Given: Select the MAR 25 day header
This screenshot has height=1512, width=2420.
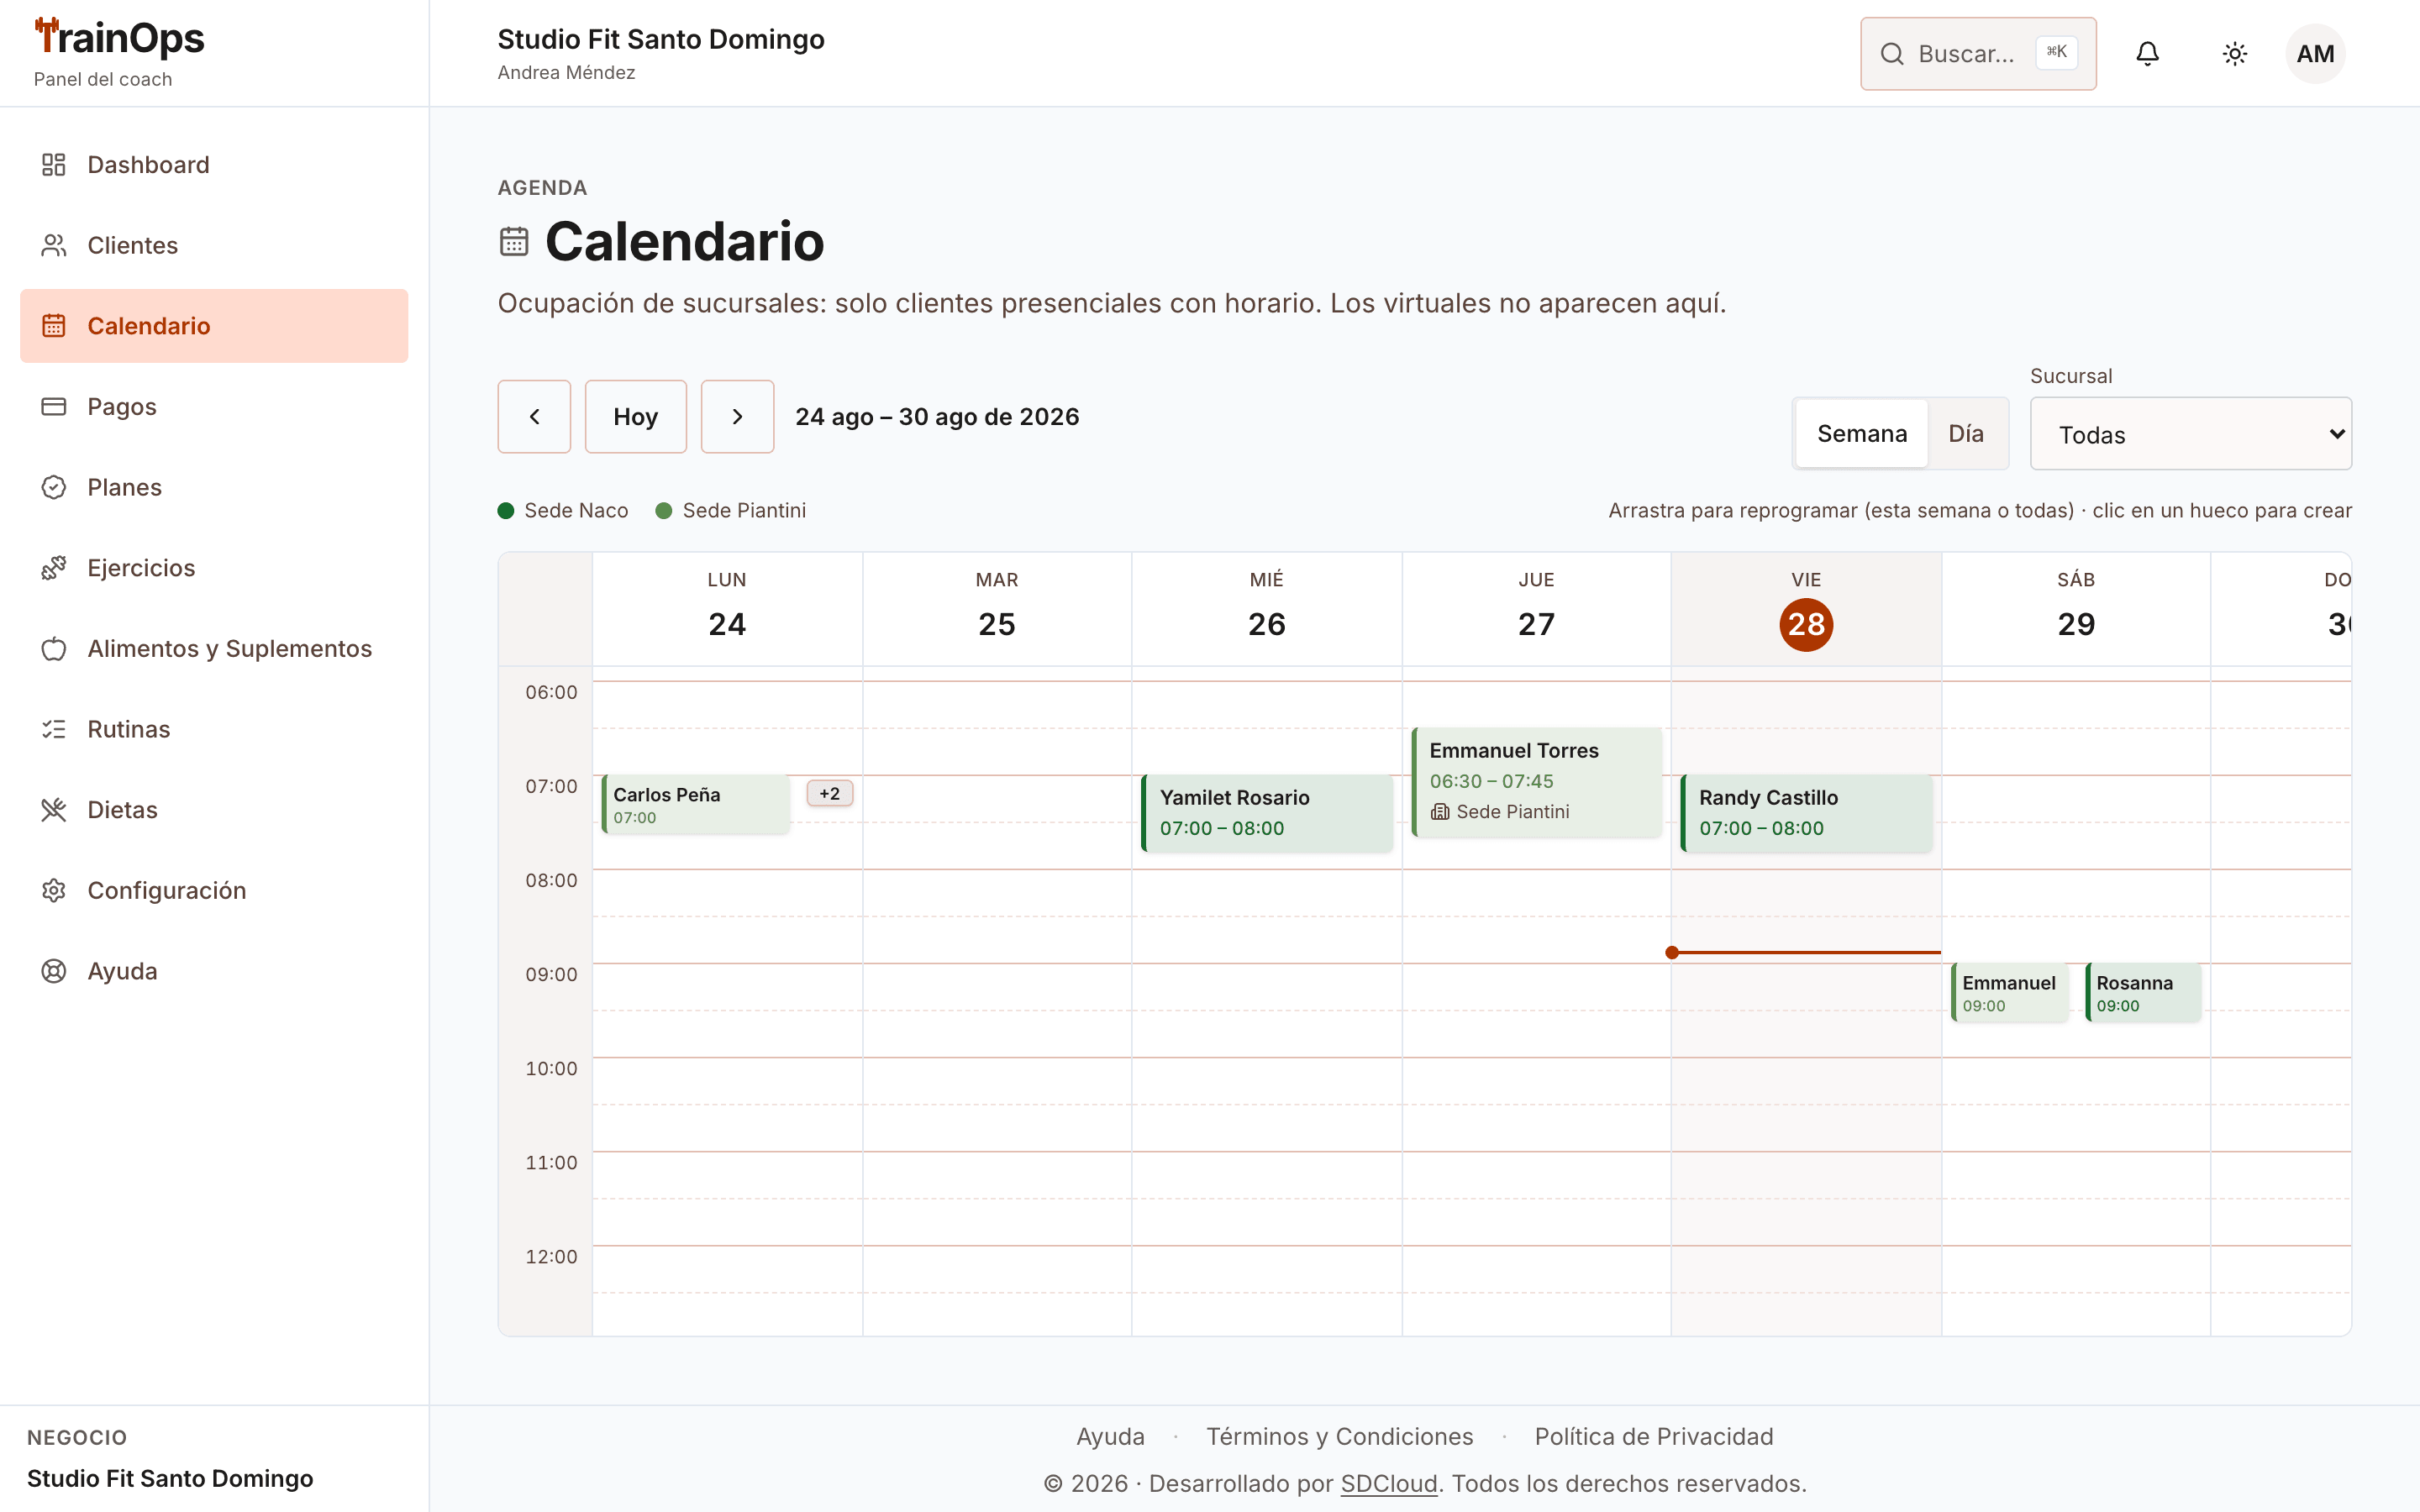Looking at the screenshot, I should coord(997,610).
